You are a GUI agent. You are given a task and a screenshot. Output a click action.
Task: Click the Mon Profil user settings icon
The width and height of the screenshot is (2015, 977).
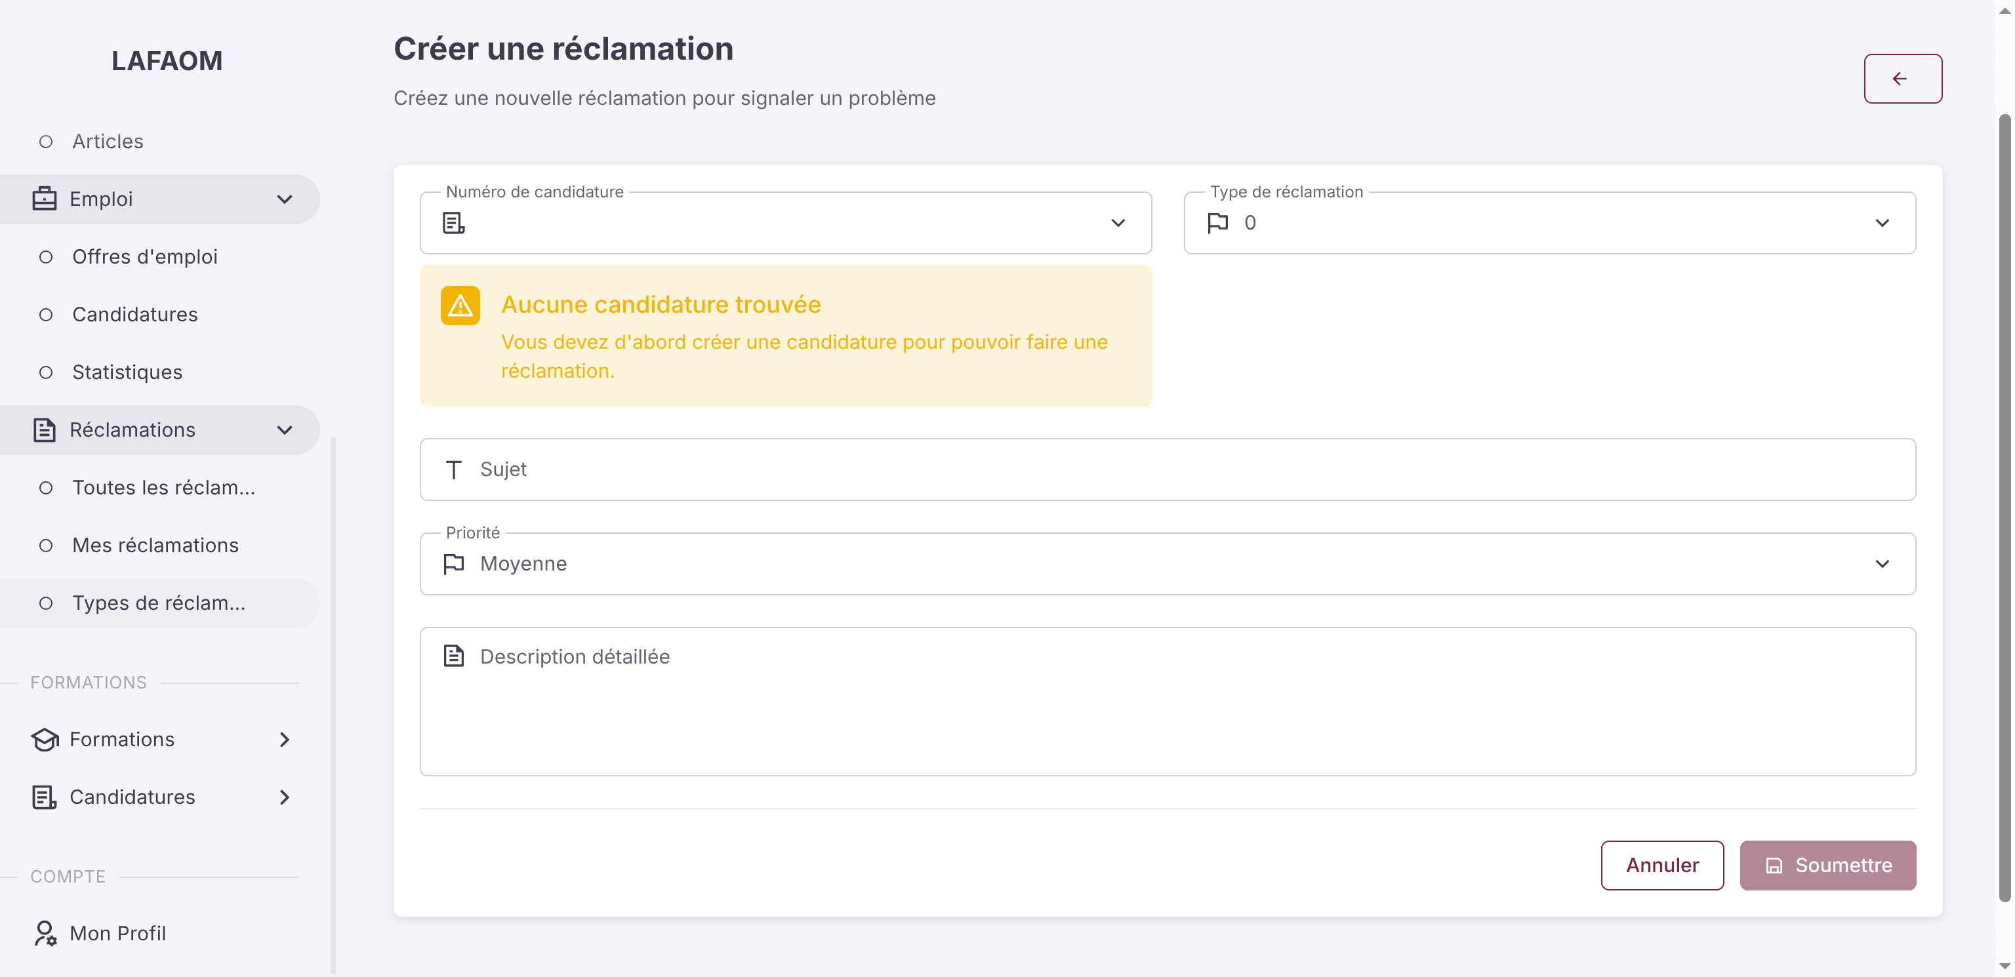point(45,933)
